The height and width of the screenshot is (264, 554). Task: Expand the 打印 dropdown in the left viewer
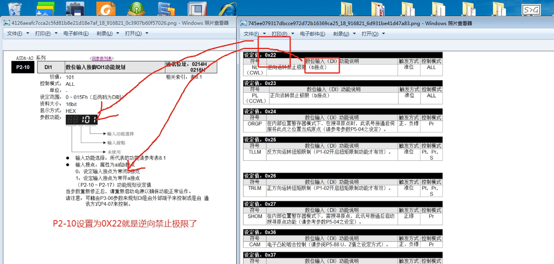(x=56, y=33)
